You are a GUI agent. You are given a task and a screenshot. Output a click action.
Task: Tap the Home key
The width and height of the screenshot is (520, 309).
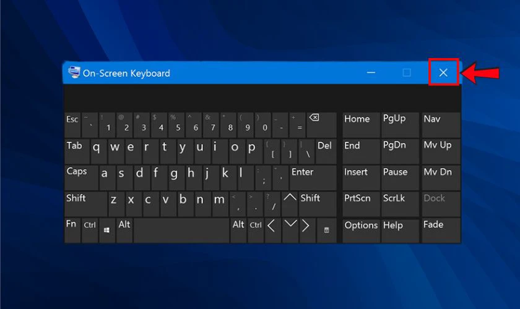pyautogui.click(x=361, y=125)
